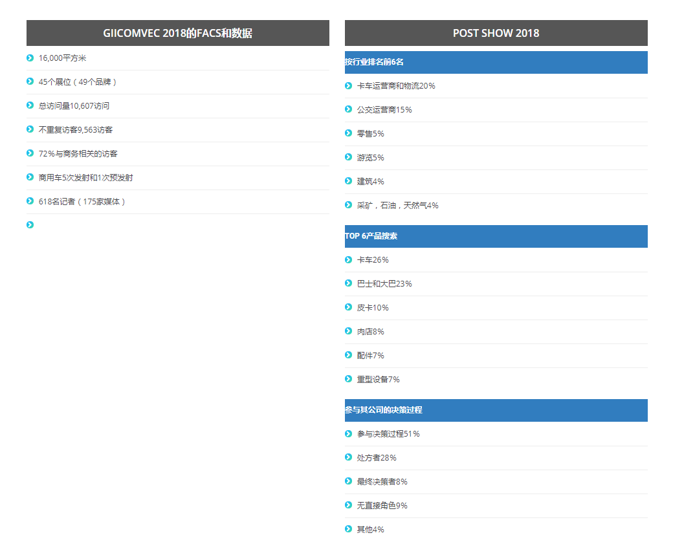
Task: Click the bullet icon next to 采矿,石油,天然气4%
Action: coord(348,206)
